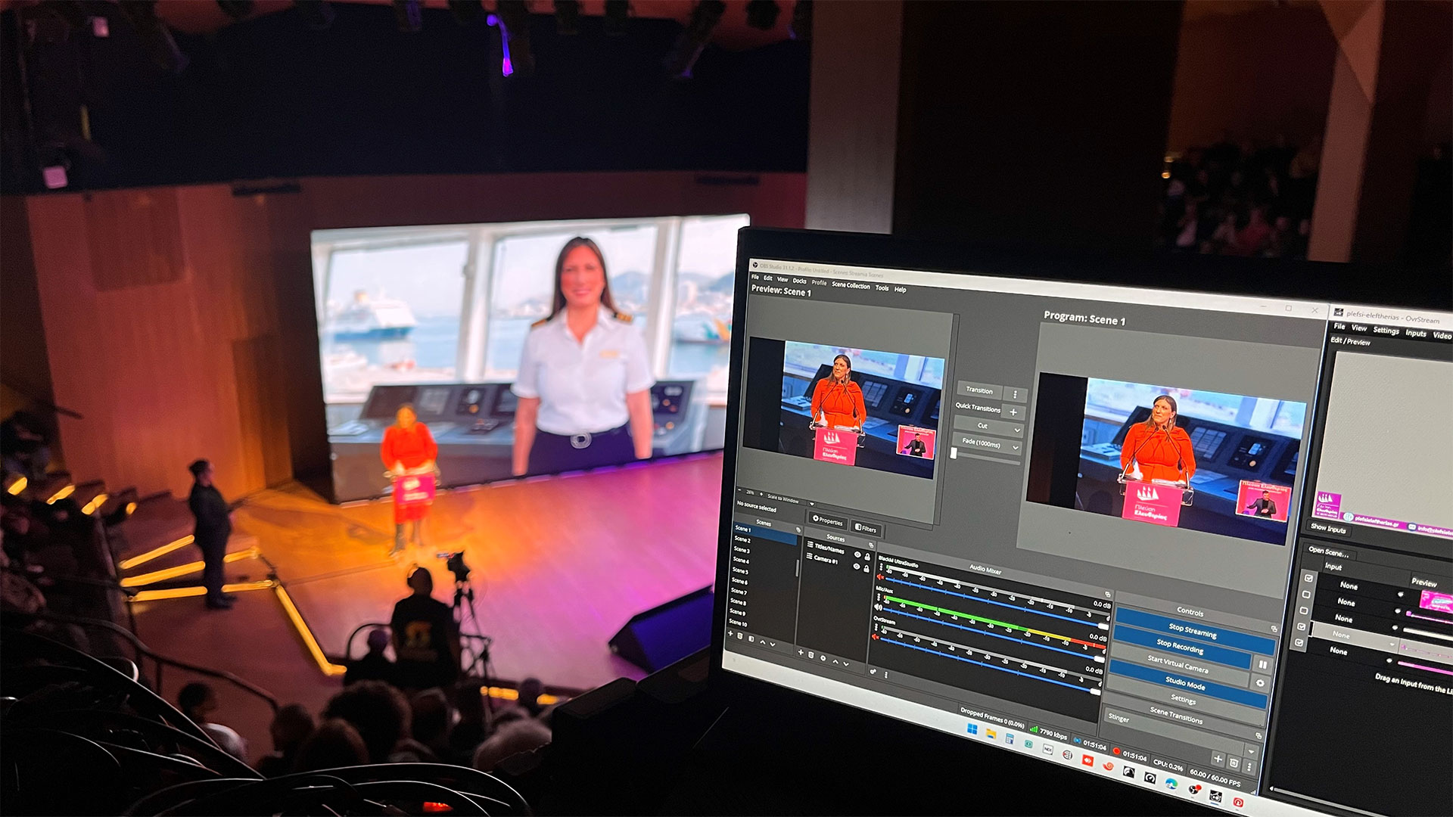Click the Stop Streaming button
Image resolution: width=1453 pixels, height=817 pixels.
pyautogui.click(x=1192, y=629)
